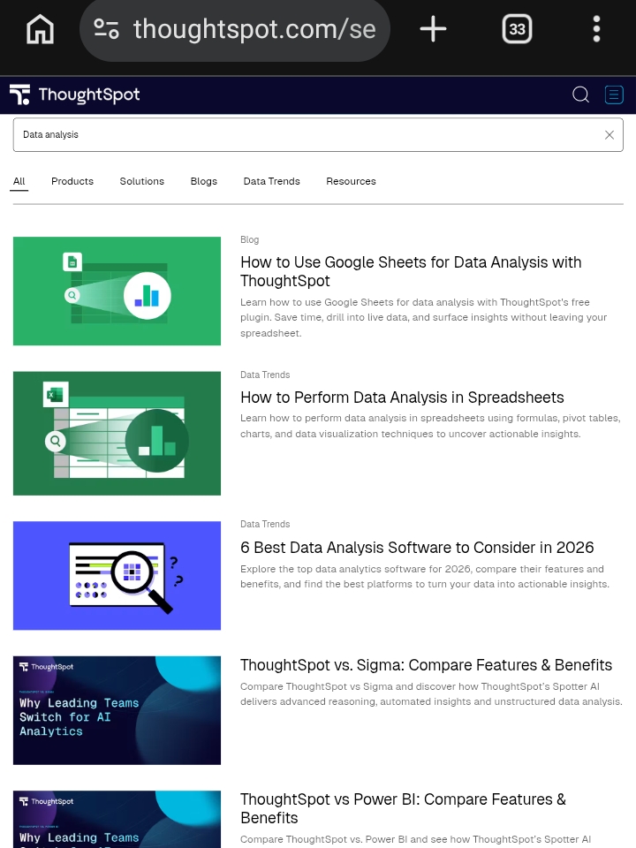Open the tab switcher showing 33 tabs
Viewport: 636px width, 848px height.
tap(517, 28)
